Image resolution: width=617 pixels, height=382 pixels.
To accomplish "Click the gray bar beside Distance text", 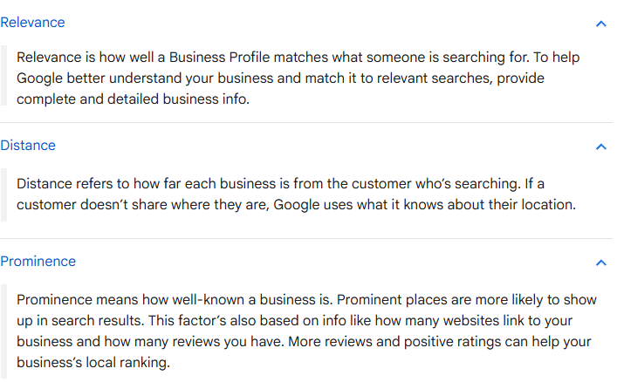I will point(3,194).
